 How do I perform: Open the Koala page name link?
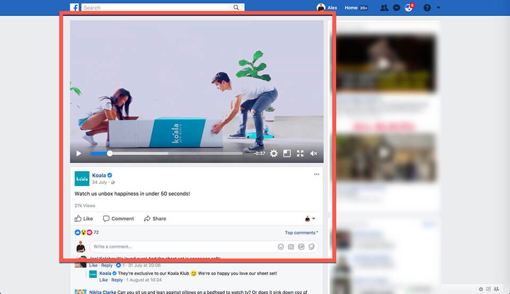(x=99, y=175)
